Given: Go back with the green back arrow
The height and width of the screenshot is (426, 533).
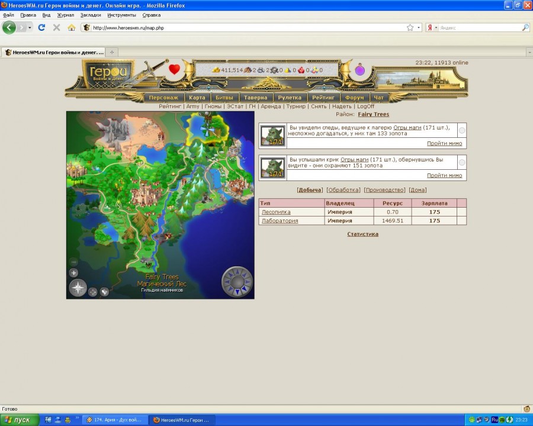Looking at the screenshot, I should (9, 28).
